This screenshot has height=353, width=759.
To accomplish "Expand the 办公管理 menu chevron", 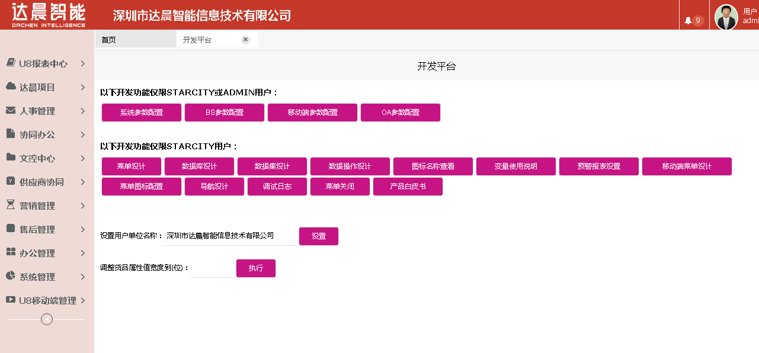I will pyautogui.click(x=83, y=253).
